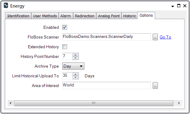Switch to the Identification tab
Viewport: 190px width, 114px height.
tap(18, 16)
